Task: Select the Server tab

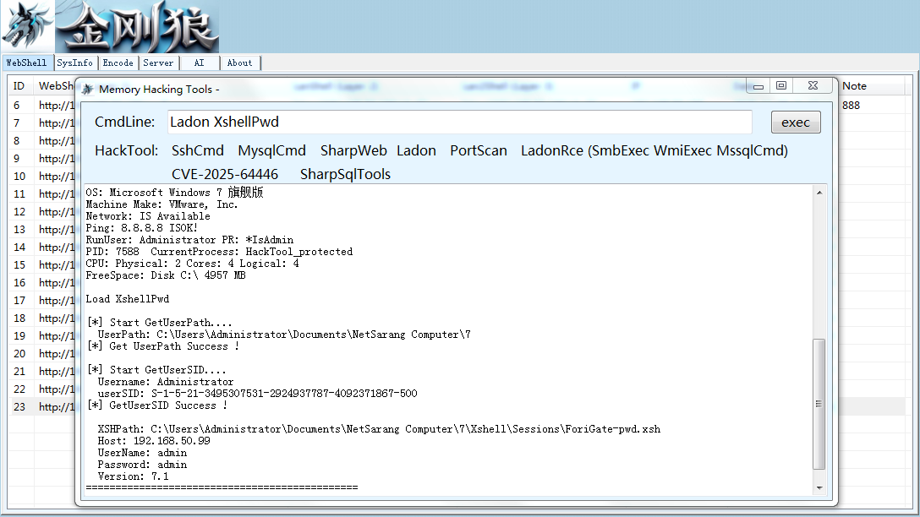Action: click(x=158, y=63)
